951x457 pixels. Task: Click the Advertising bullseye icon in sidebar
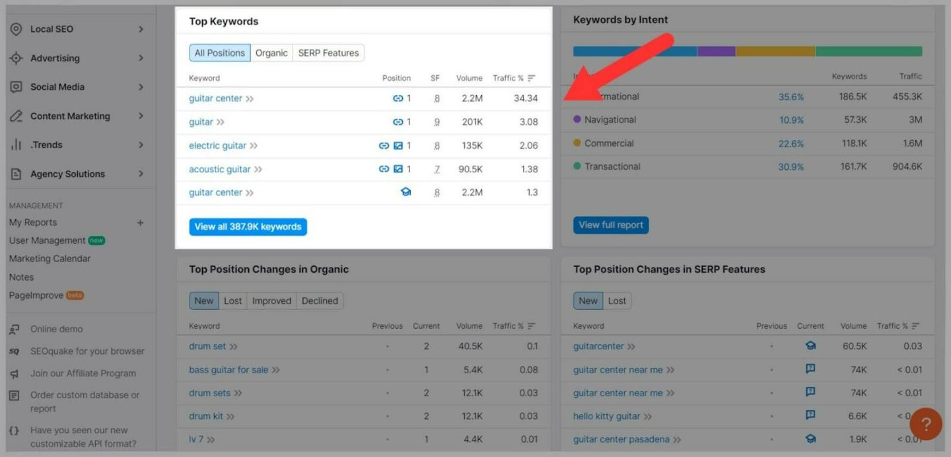pos(14,58)
